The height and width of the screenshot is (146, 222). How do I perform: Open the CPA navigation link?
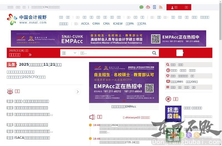[x=142, y=24]
